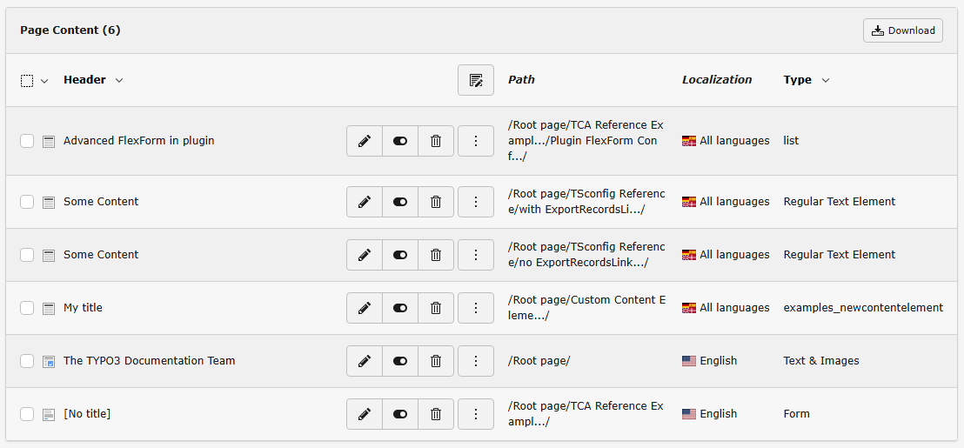Select the '[No title]' row checkbox
Image resolution: width=964 pixels, height=448 pixels.
[27, 414]
